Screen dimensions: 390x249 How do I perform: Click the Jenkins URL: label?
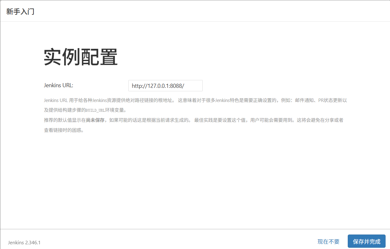click(59, 85)
